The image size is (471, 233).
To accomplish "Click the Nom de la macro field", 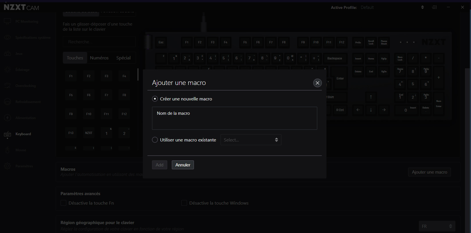I will pos(234,118).
